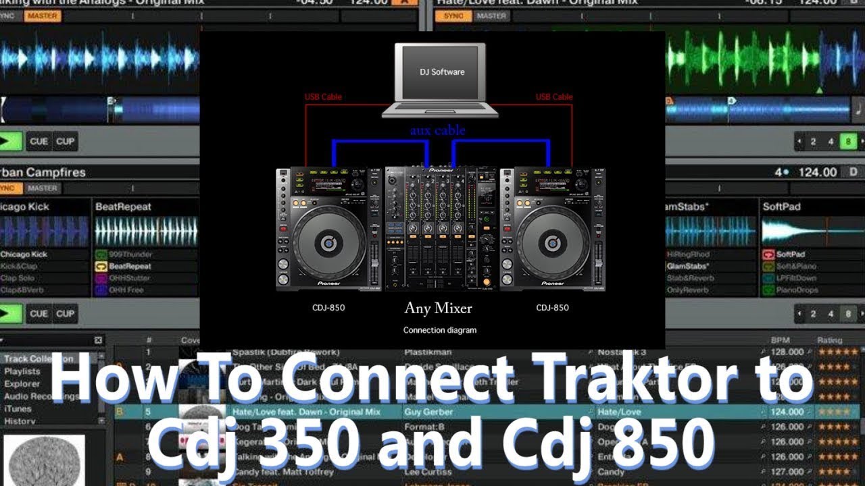
Task: Click the deck D letter label
Action: 853,172
